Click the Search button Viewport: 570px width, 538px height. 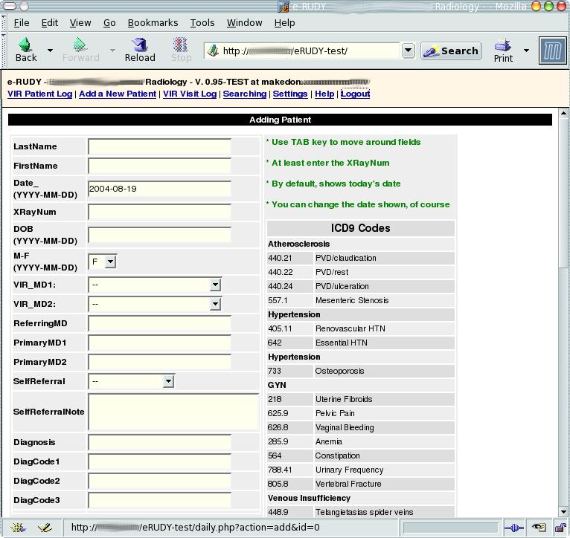[451, 51]
